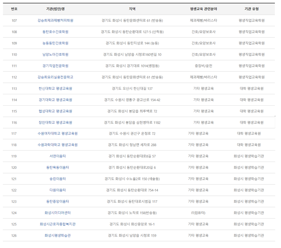Click row number 113
Image resolution: width=281 pixels, height=248 pixels.
tap(14, 89)
